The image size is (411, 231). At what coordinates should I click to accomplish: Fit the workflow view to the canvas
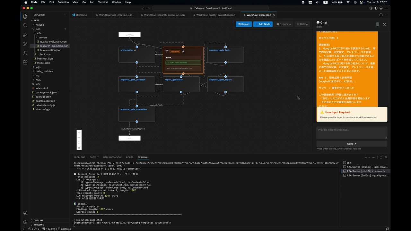coord(79,142)
